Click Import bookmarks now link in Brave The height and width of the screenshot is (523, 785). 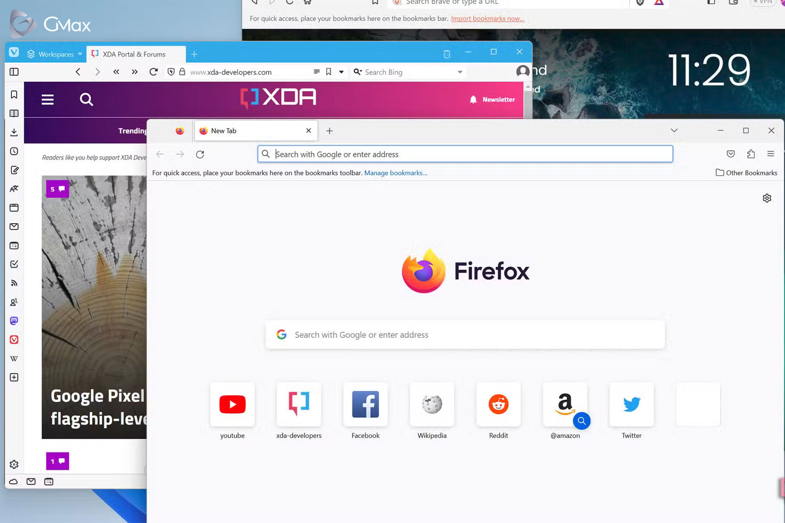488,19
